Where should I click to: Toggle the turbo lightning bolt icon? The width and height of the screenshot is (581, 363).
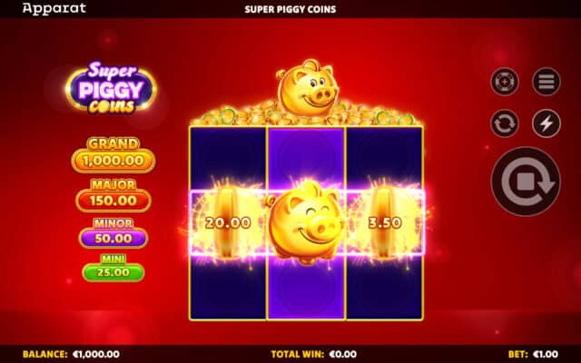point(547,123)
